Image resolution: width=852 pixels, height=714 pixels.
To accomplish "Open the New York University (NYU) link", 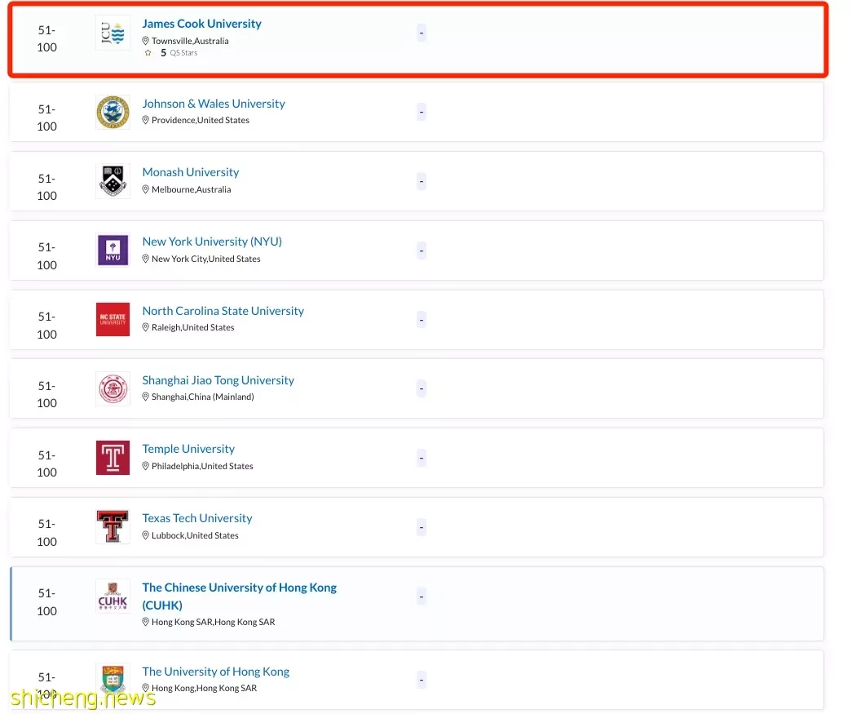I will 212,242.
